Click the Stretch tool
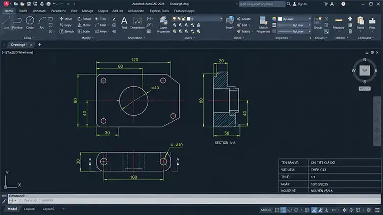Viewport: 383px width, 215px height. [x=67, y=32]
